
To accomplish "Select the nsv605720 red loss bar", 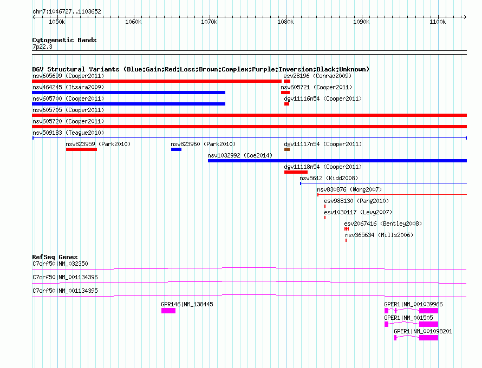I will (249, 127).
